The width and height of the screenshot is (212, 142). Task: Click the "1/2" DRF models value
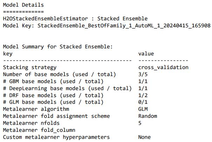coord(143,95)
